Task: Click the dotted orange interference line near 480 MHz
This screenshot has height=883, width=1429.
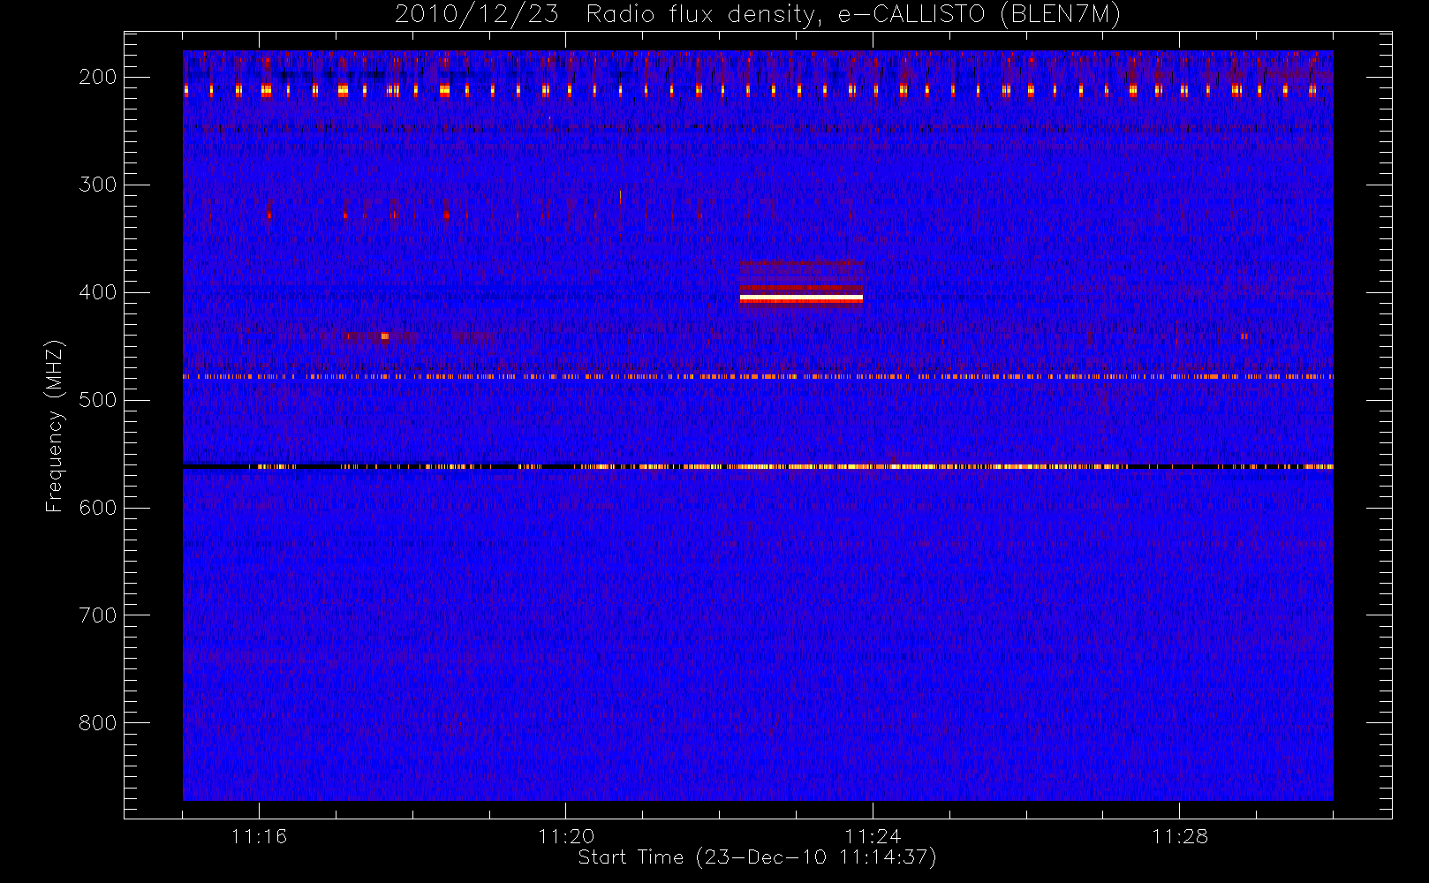Action: coord(758,376)
